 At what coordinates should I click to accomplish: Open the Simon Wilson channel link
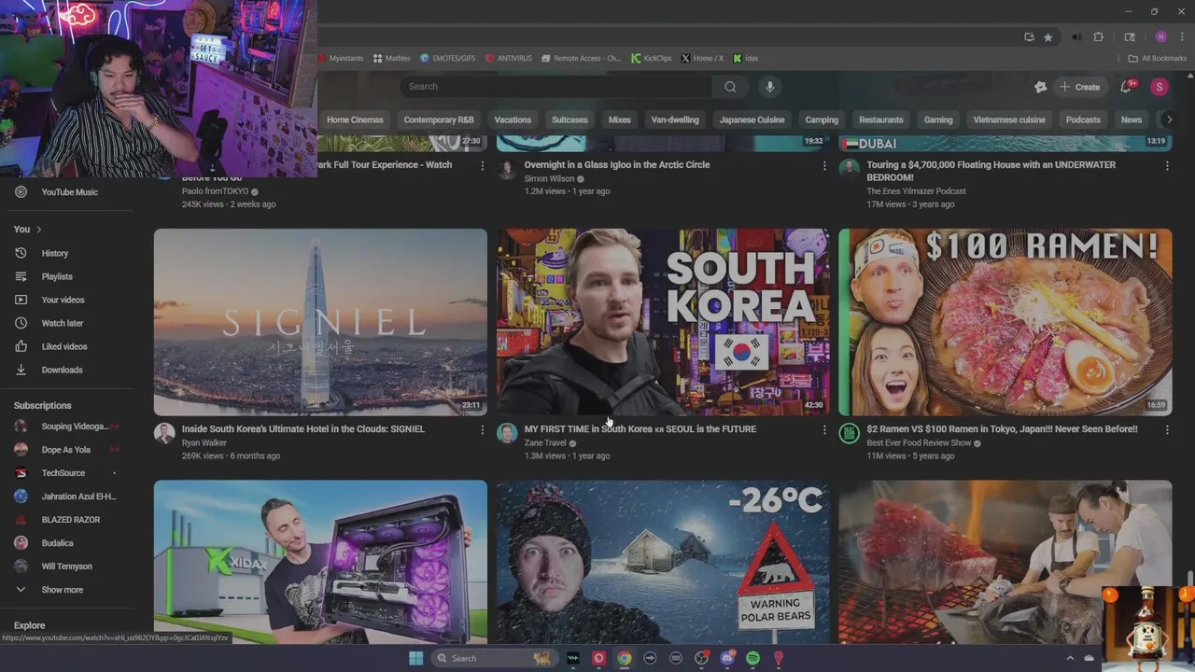549,179
